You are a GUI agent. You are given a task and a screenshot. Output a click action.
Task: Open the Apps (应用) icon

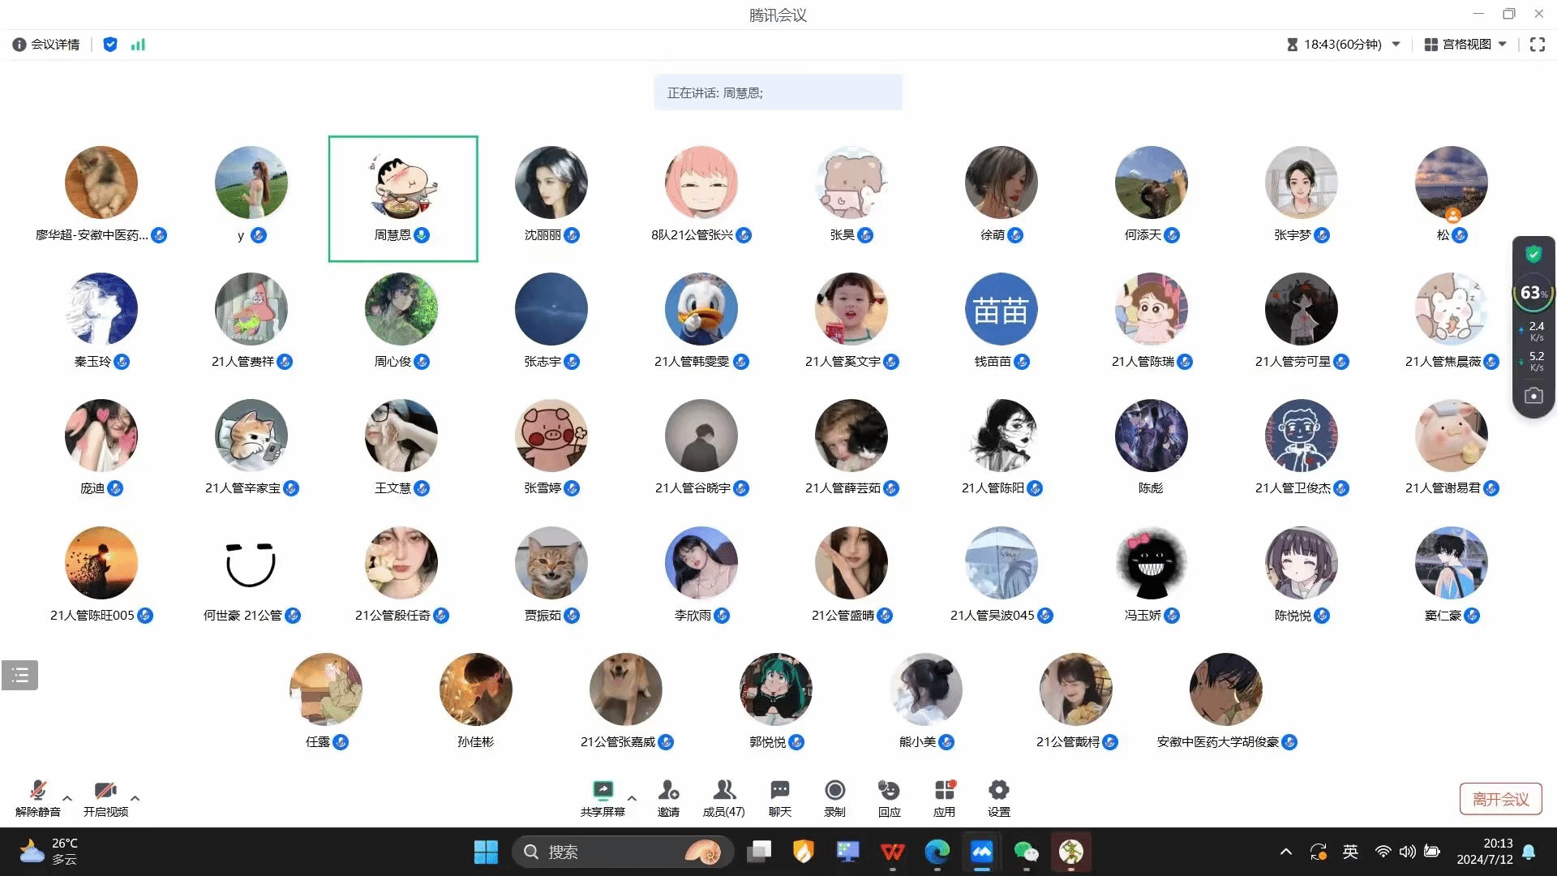point(944,791)
